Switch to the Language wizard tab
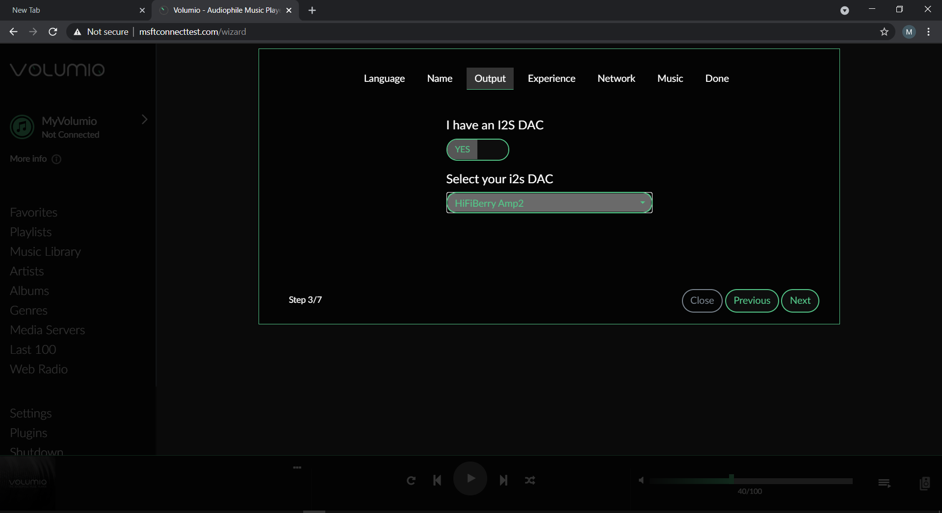The image size is (942, 513). (x=384, y=78)
